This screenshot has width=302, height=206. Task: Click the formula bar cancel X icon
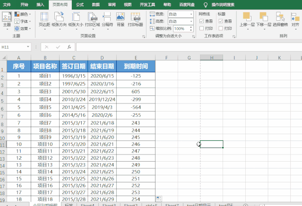(x=47, y=47)
